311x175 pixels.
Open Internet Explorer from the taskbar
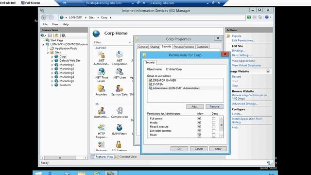point(97,174)
